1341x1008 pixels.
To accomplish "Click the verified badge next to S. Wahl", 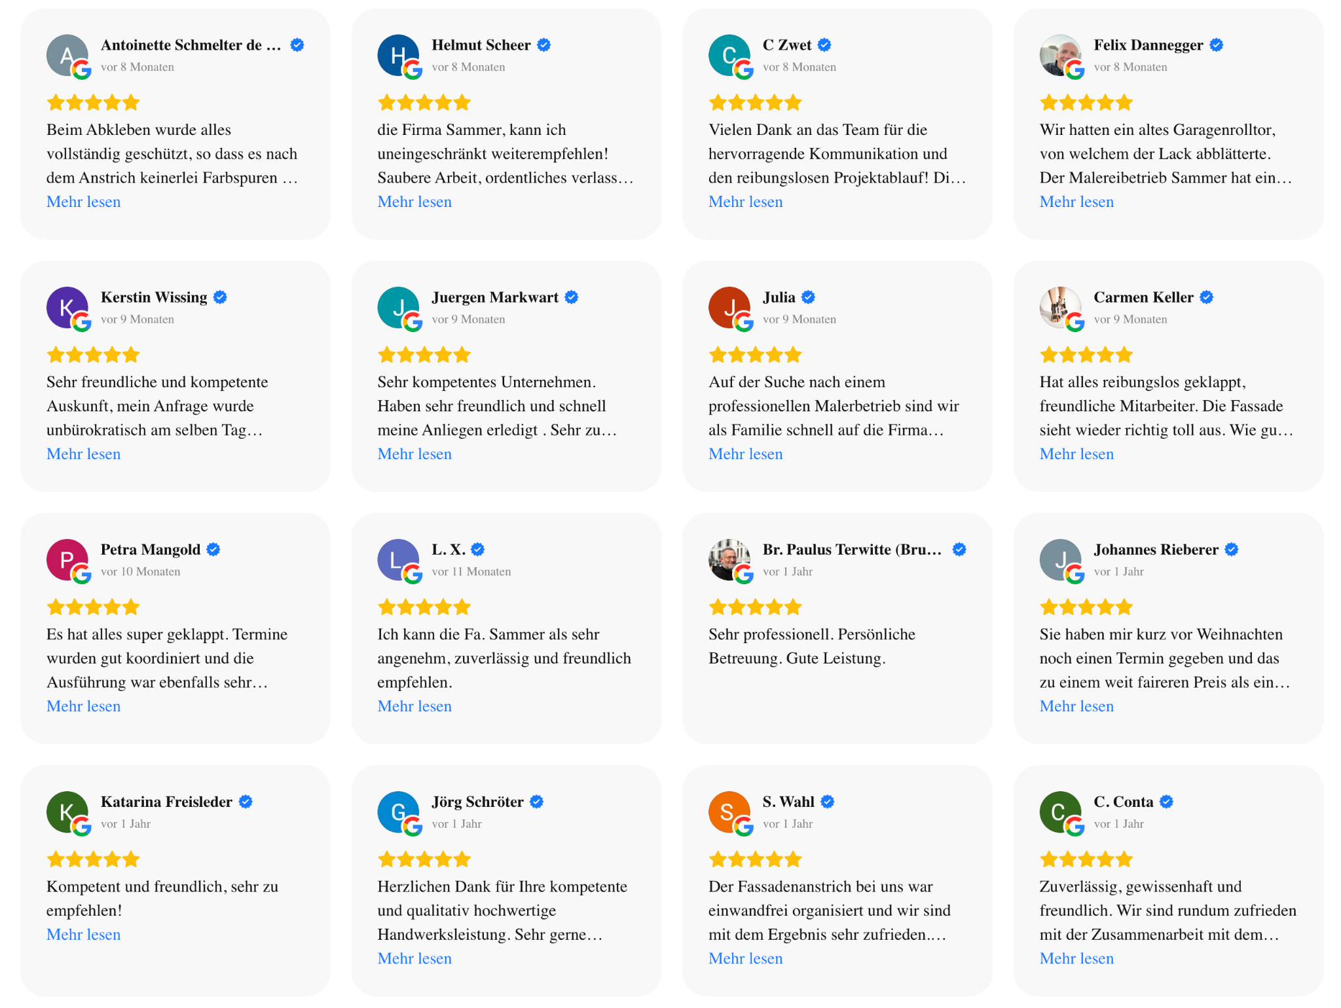I will [828, 802].
